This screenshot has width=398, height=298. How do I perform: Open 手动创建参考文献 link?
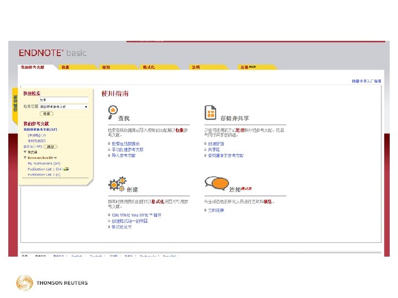(x=128, y=150)
